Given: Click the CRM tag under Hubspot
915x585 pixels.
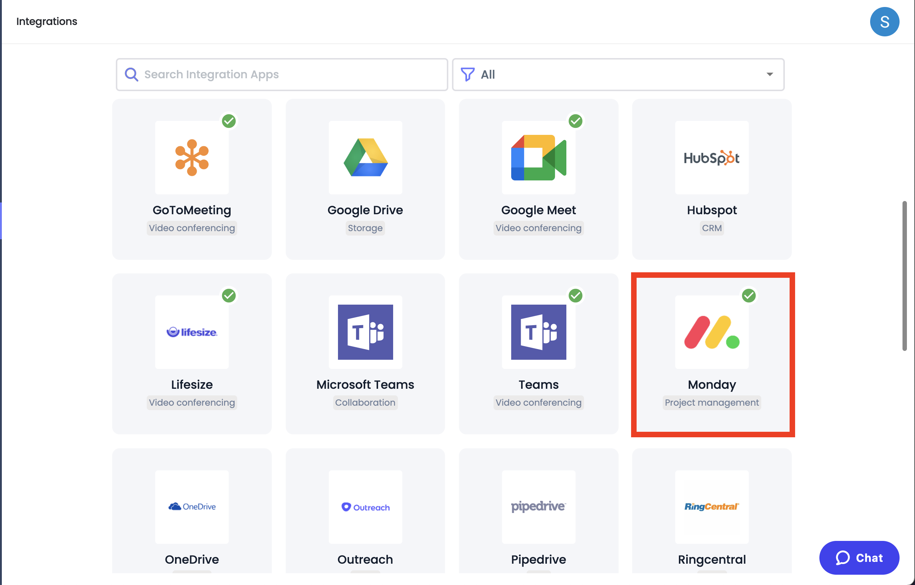Looking at the screenshot, I should tap(712, 228).
